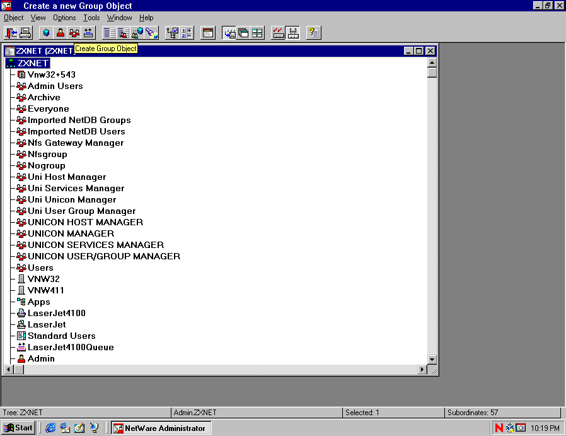Select Uni Services Manager group
The width and height of the screenshot is (566, 436).
pos(71,188)
